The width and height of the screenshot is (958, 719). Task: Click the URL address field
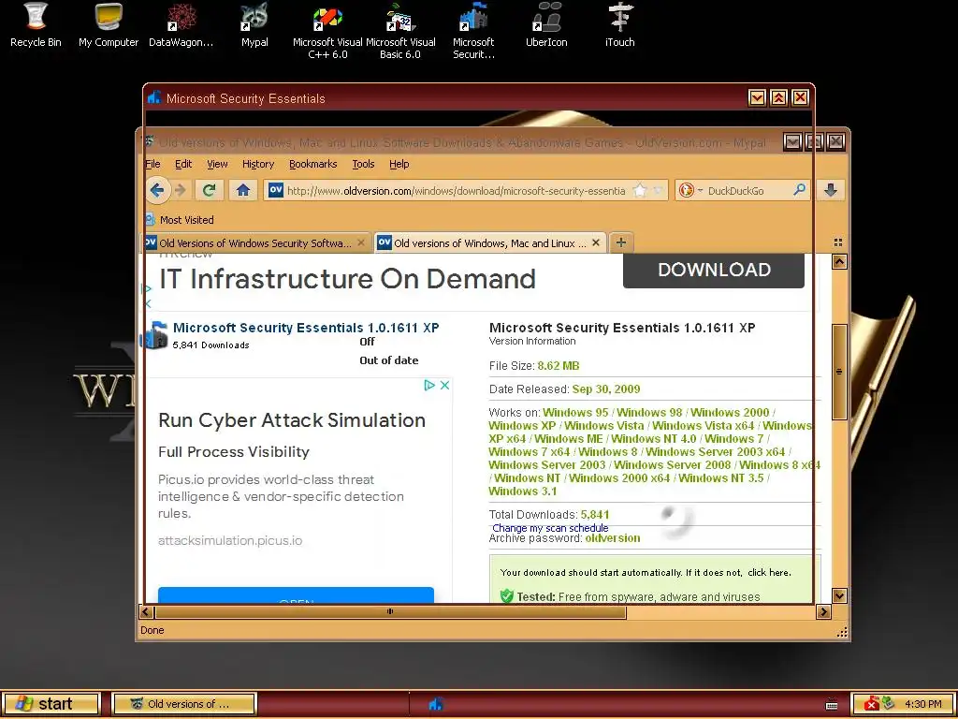pos(456,191)
